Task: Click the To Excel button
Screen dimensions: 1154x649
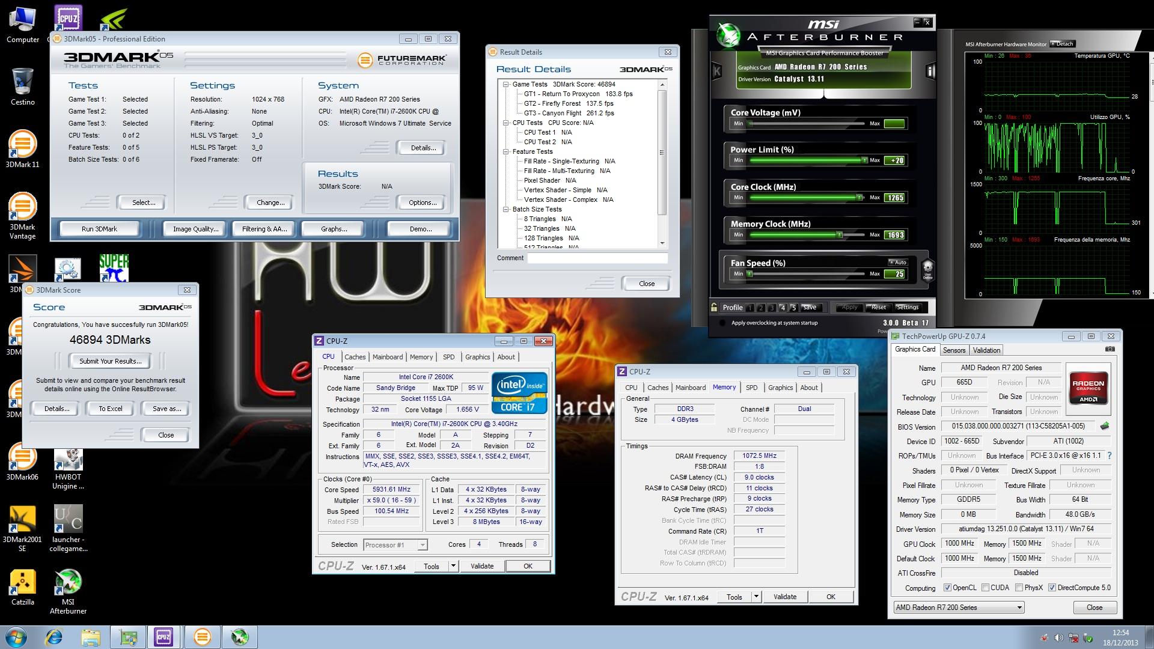Action: click(x=111, y=409)
